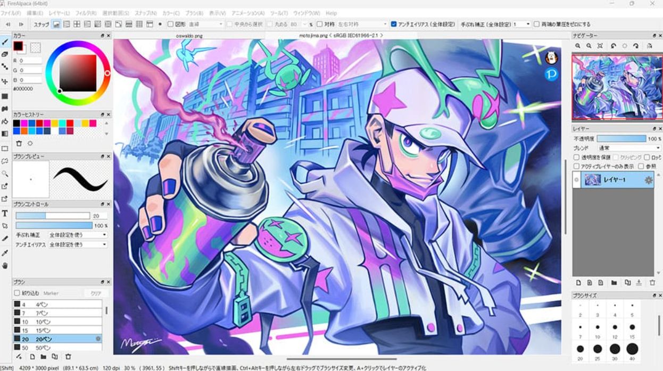Click rotate left icon in Navigator

(x=614, y=46)
